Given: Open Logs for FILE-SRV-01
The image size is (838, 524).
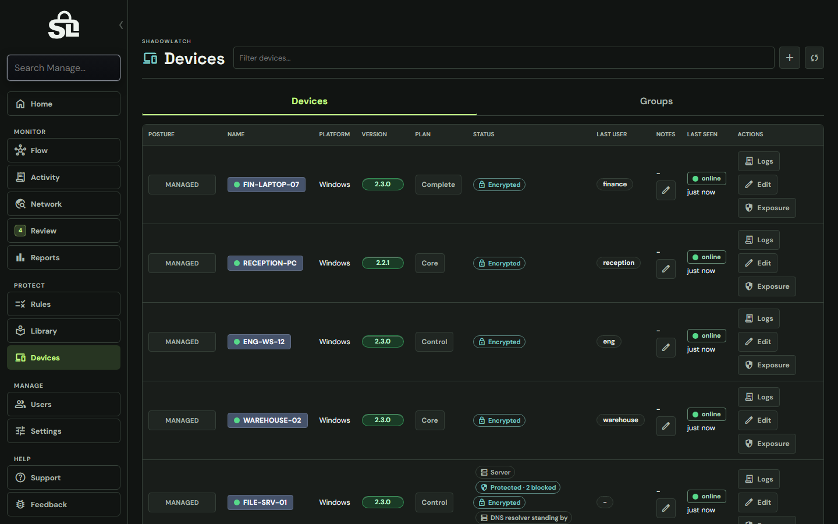Looking at the screenshot, I should click(x=759, y=479).
